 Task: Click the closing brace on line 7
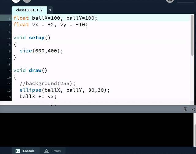[15, 57]
